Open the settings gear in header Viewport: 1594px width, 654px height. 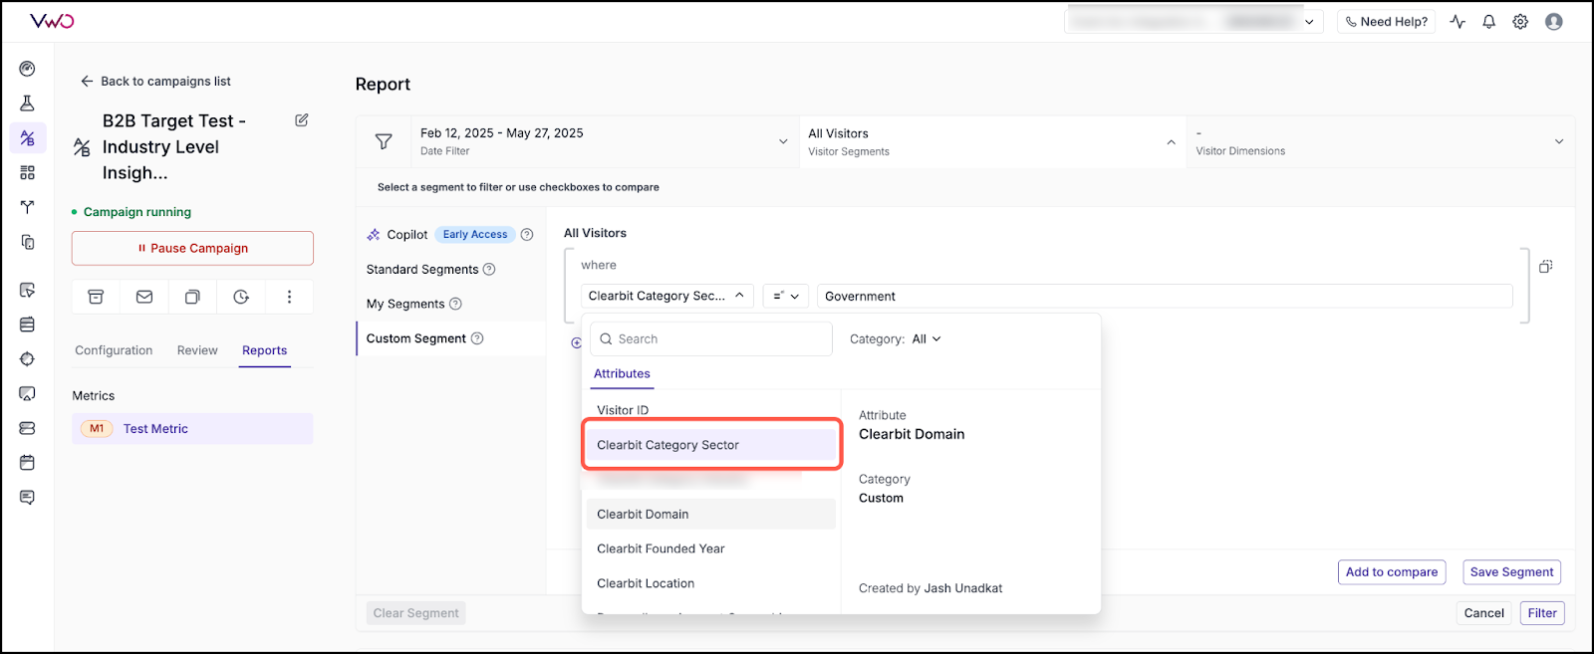click(1520, 22)
